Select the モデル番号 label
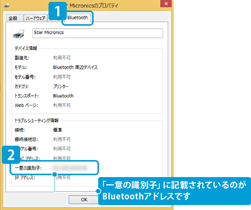This screenshot has height=210, width=251. coord(25,77)
